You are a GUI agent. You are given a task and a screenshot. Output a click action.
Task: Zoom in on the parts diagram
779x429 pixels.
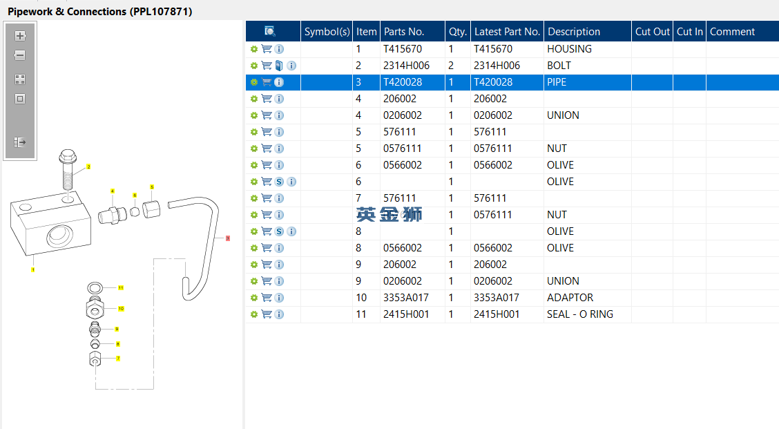(x=20, y=36)
